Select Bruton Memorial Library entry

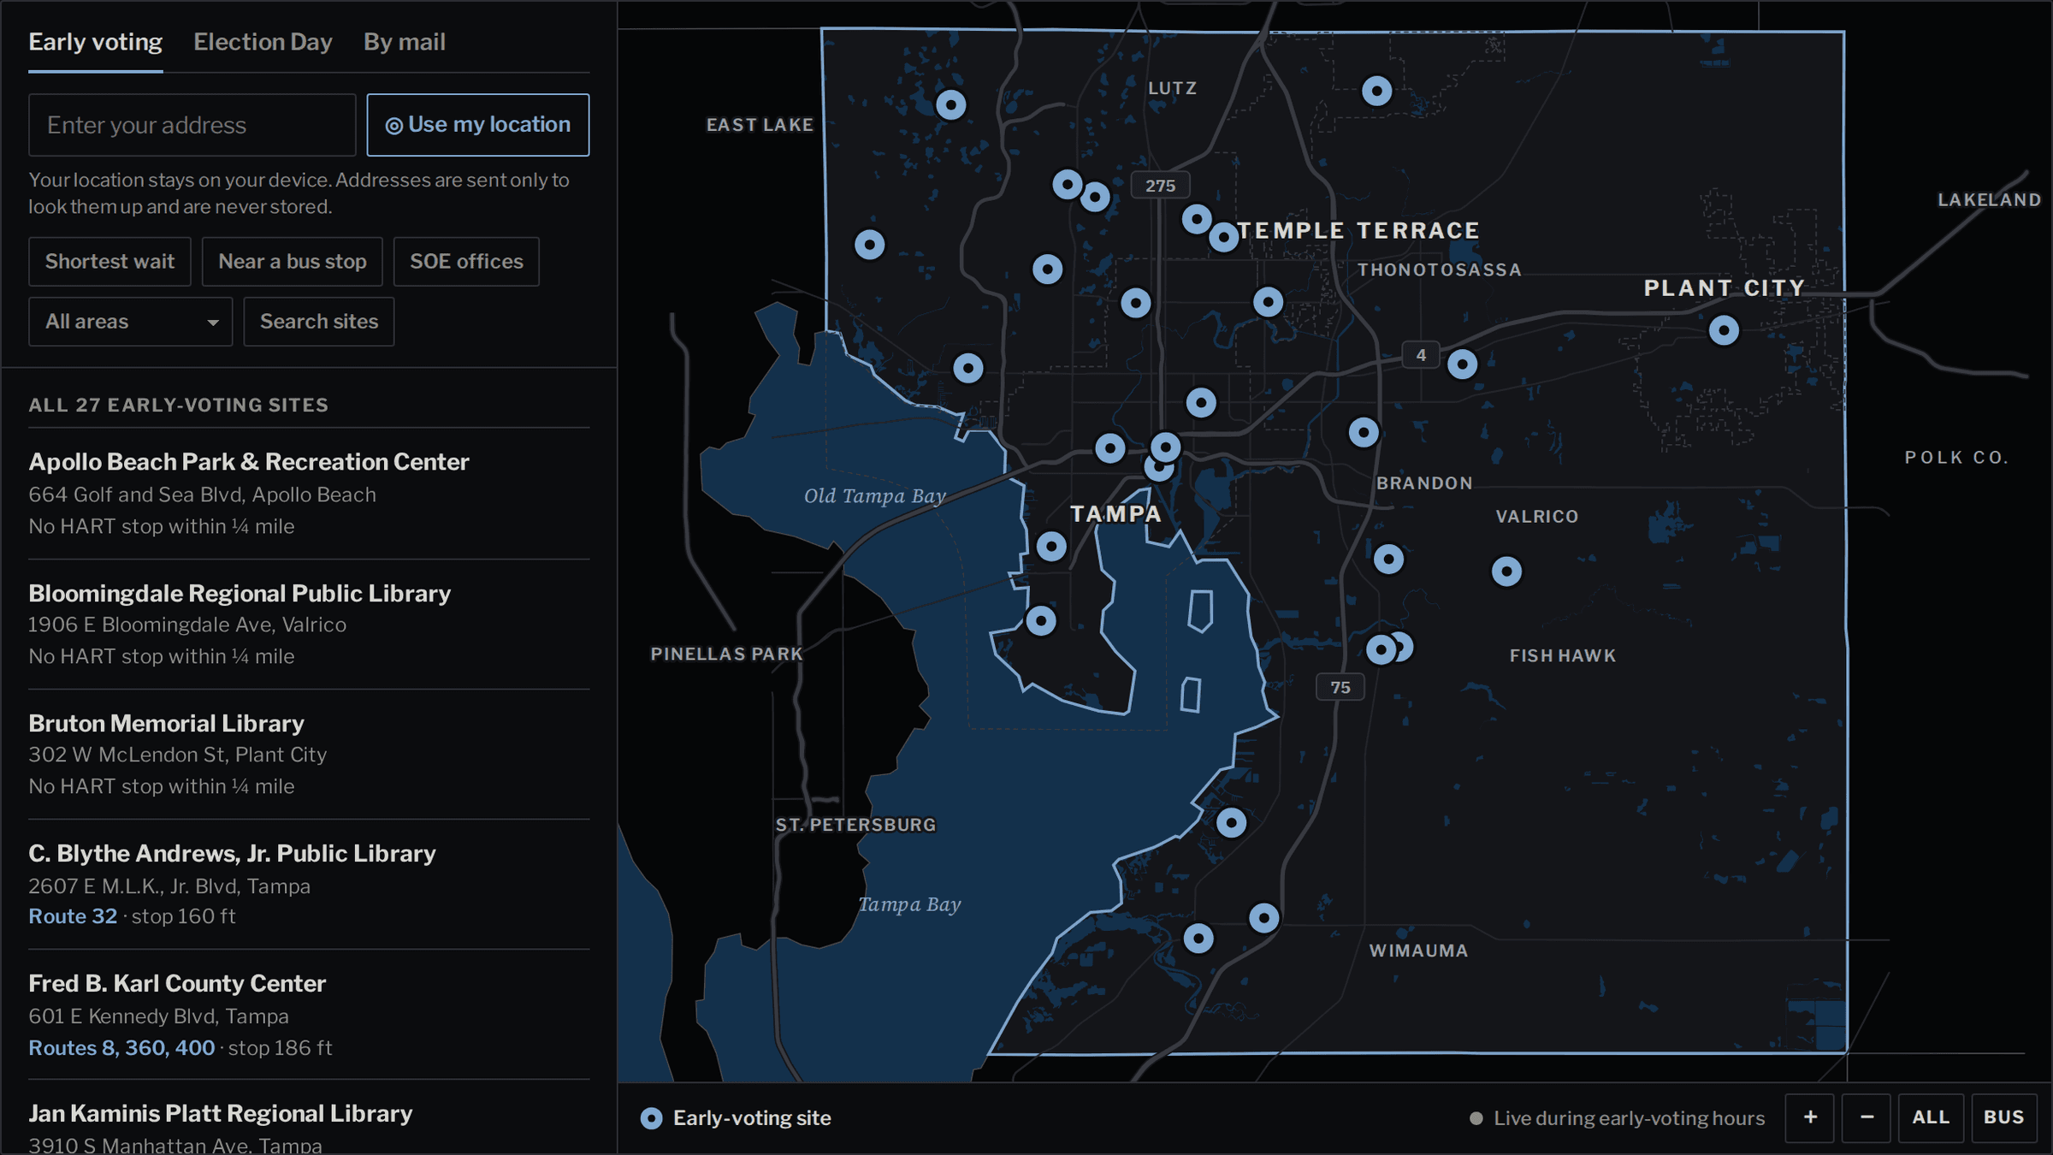coord(309,755)
